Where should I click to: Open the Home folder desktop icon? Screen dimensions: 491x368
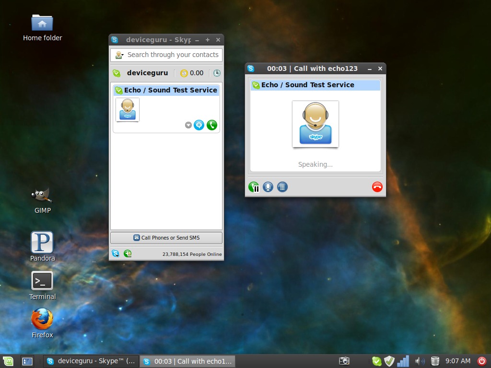42,28
